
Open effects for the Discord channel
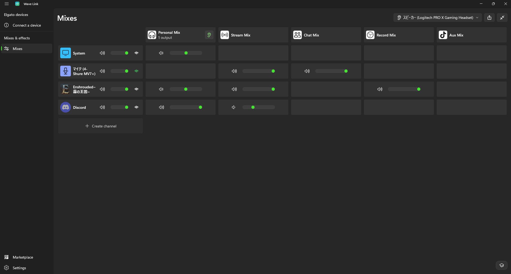click(x=136, y=107)
